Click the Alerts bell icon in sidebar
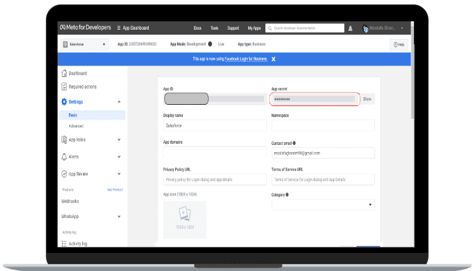Screen dimensions: 474x271 (x=64, y=157)
